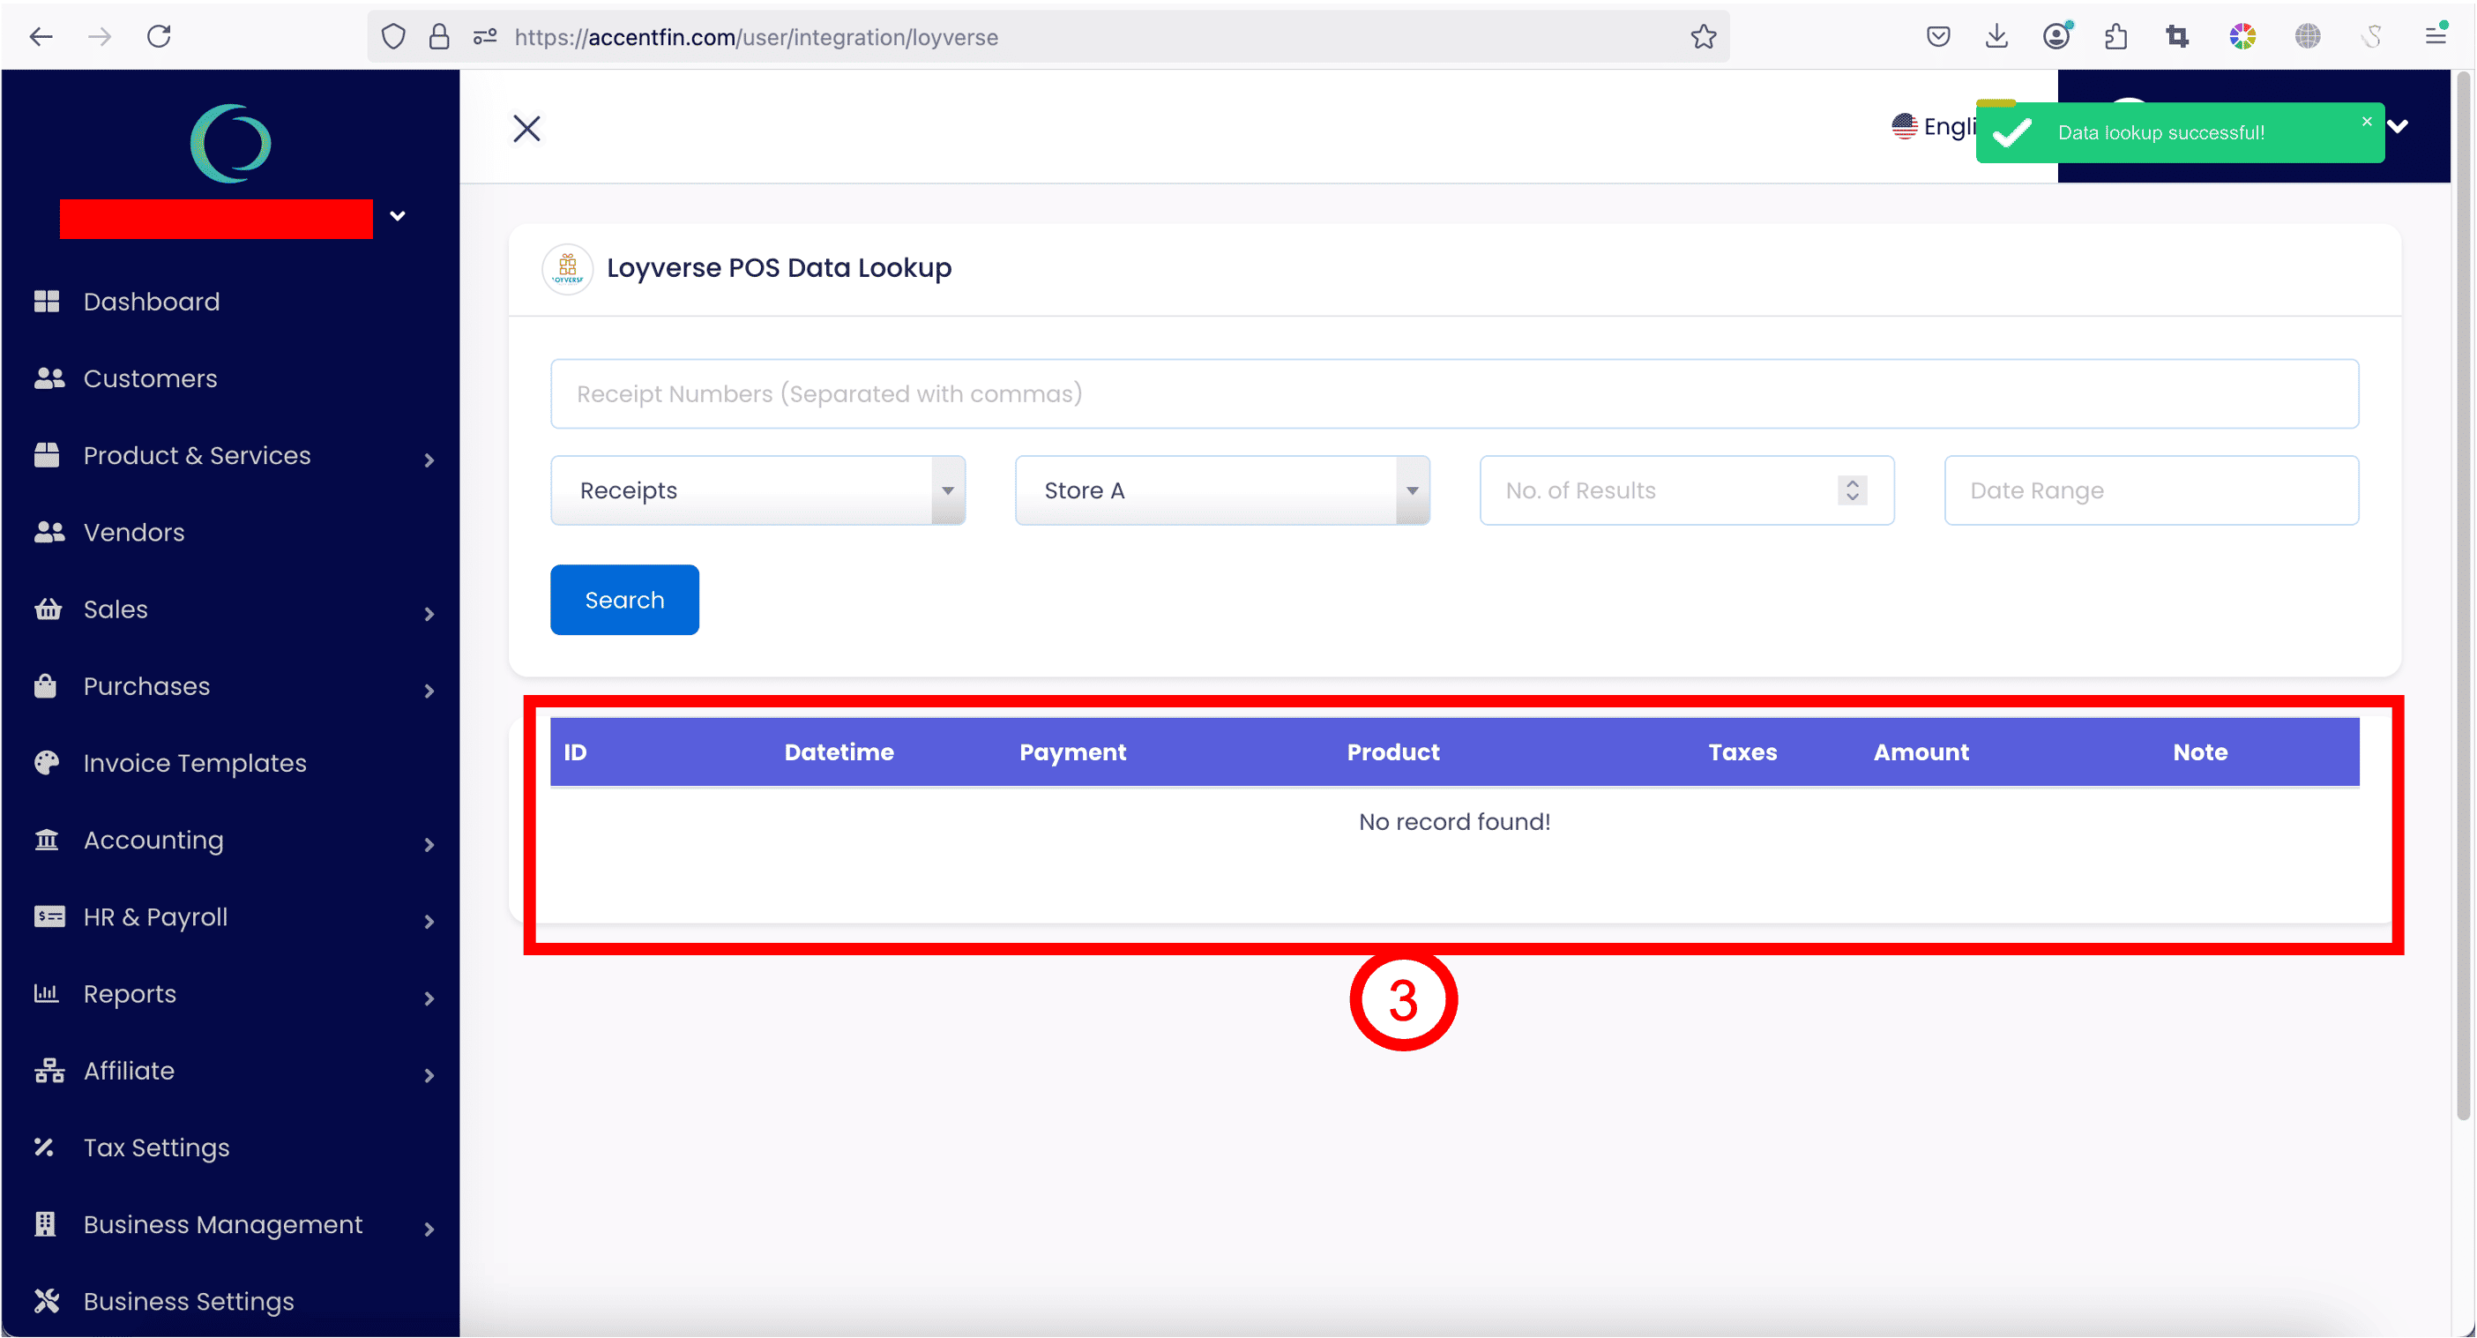The width and height of the screenshot is (2477, 1338).
Task: Open the Receipts type dropdown
Action: 757,490
